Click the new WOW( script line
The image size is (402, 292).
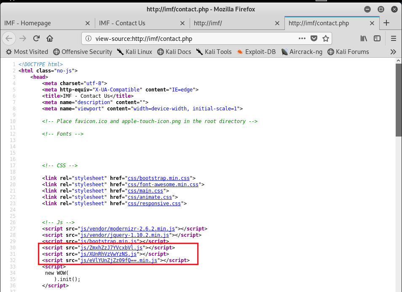pyautogui.click(x=56, y=273)
